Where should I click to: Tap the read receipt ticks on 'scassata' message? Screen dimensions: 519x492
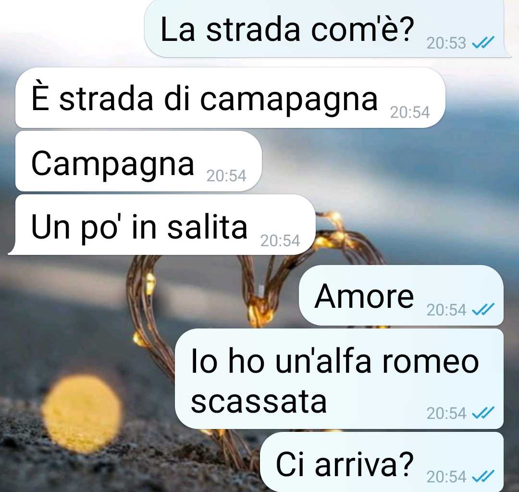click(x=483, y=413)
